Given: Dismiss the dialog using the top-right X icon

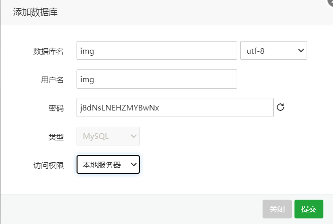Looking at the screenshot, I should [330, 2].
